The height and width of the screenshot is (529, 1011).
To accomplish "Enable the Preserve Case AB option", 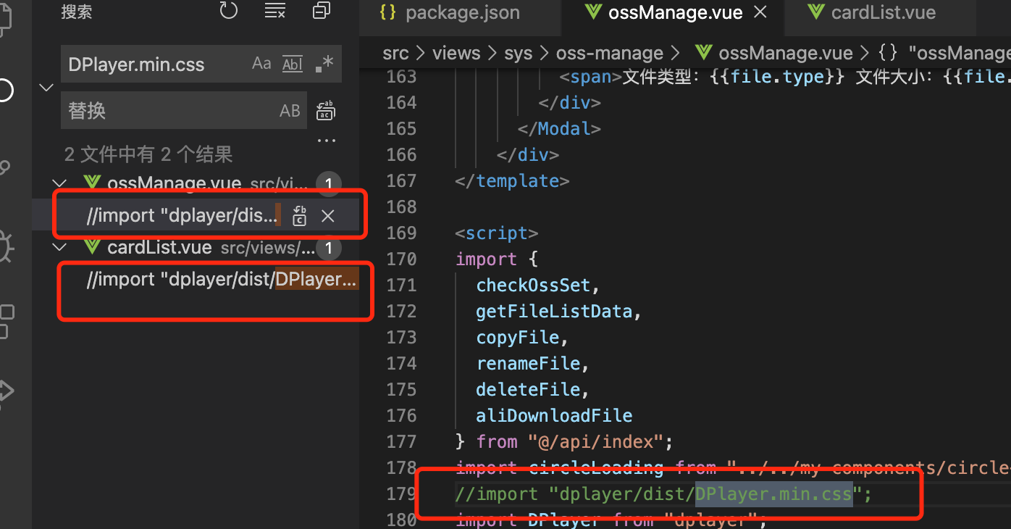I will pos(290,110).
